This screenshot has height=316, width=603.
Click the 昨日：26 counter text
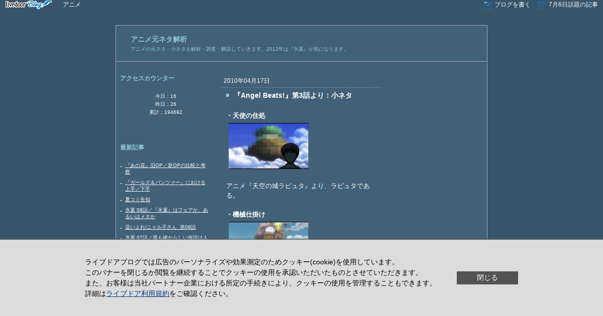coord(166,104)
